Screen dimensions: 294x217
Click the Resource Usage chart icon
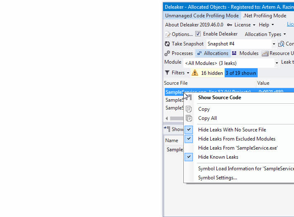265,53
